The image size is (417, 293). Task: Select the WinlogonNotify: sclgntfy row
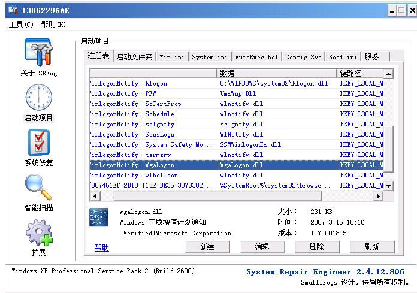coord(237,124)
